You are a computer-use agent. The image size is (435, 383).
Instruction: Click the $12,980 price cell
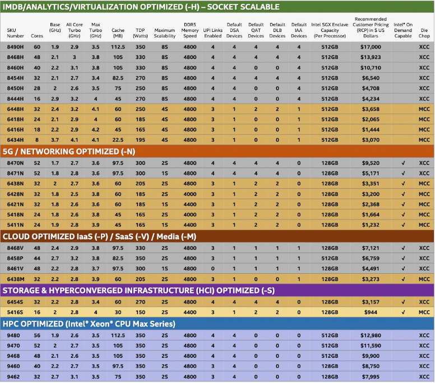tap(371, 335)
